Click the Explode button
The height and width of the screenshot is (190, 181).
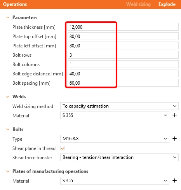click(x=167, y=4)
